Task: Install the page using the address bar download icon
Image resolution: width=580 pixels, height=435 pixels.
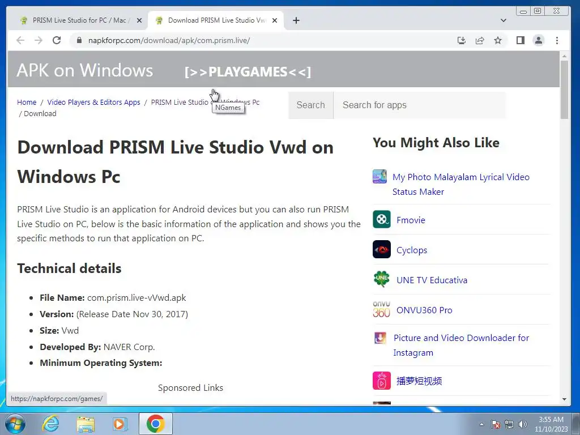Action: click(x=461, y=40)
